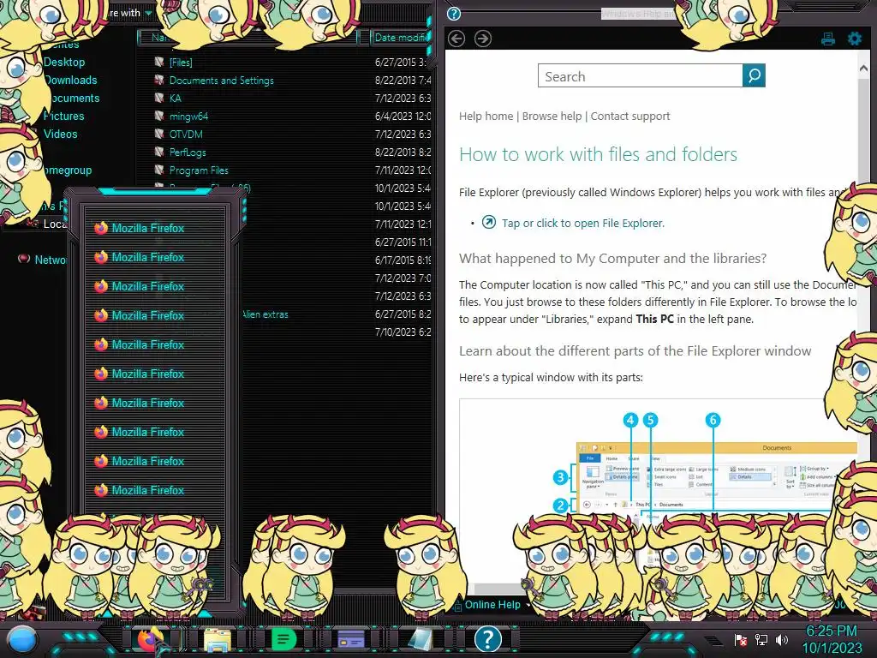
Task: Open the purple card app on taskbar
Action: click(350, 639)
